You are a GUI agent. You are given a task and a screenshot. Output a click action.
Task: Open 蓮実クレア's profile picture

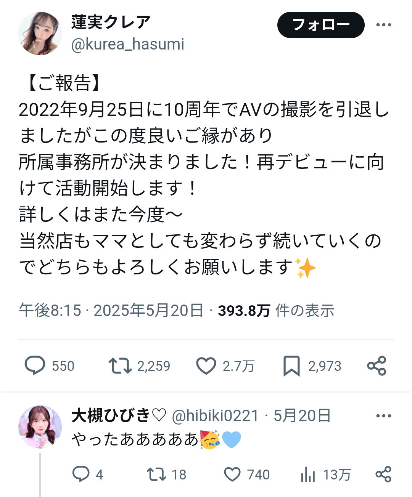point(40,34)
